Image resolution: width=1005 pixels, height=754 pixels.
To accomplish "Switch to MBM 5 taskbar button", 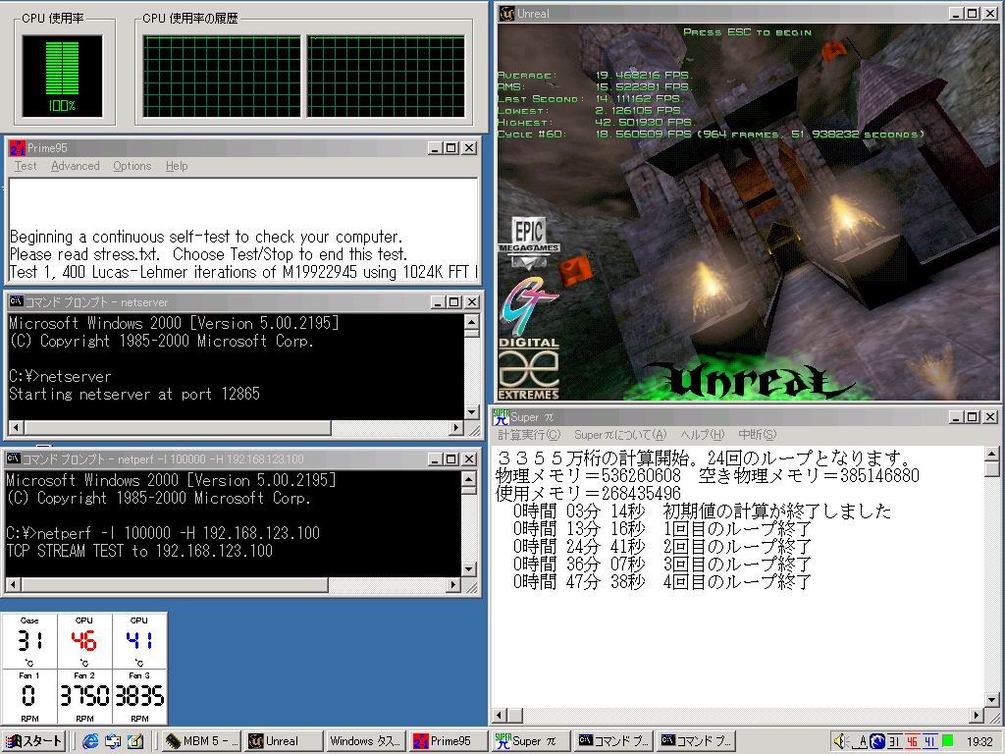I will [202, 741].
